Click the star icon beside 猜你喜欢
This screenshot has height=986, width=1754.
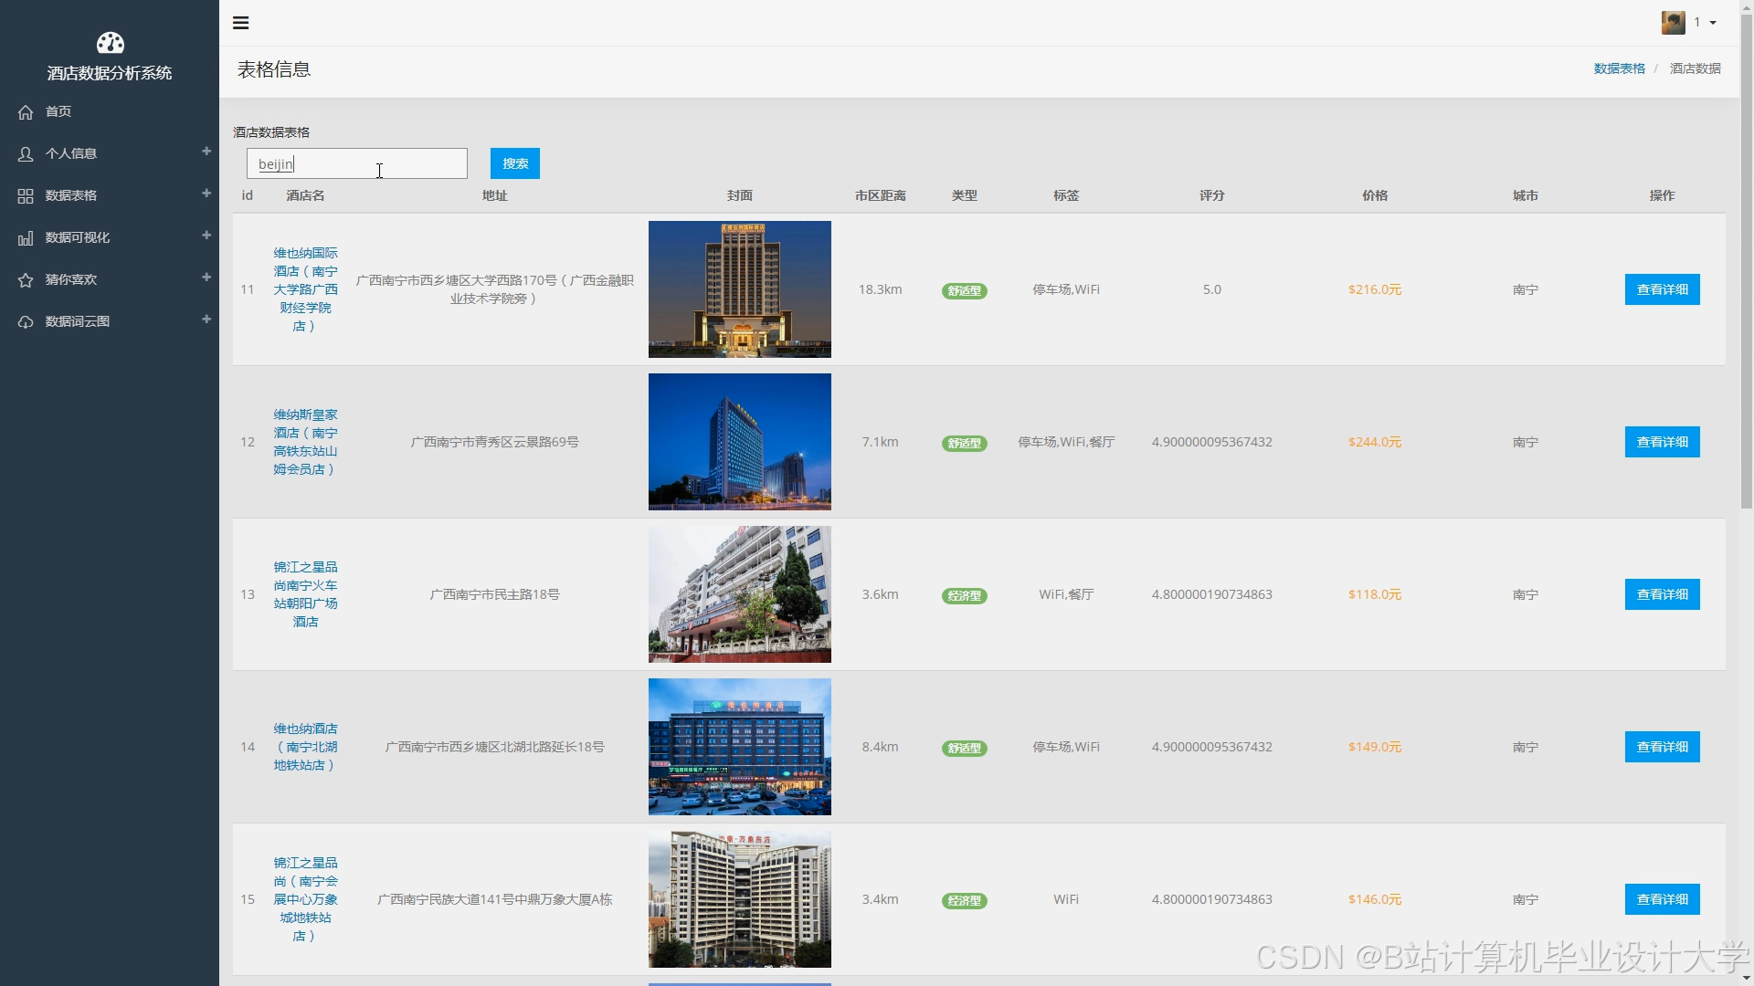pyautogui.click(x=25, y=279)
